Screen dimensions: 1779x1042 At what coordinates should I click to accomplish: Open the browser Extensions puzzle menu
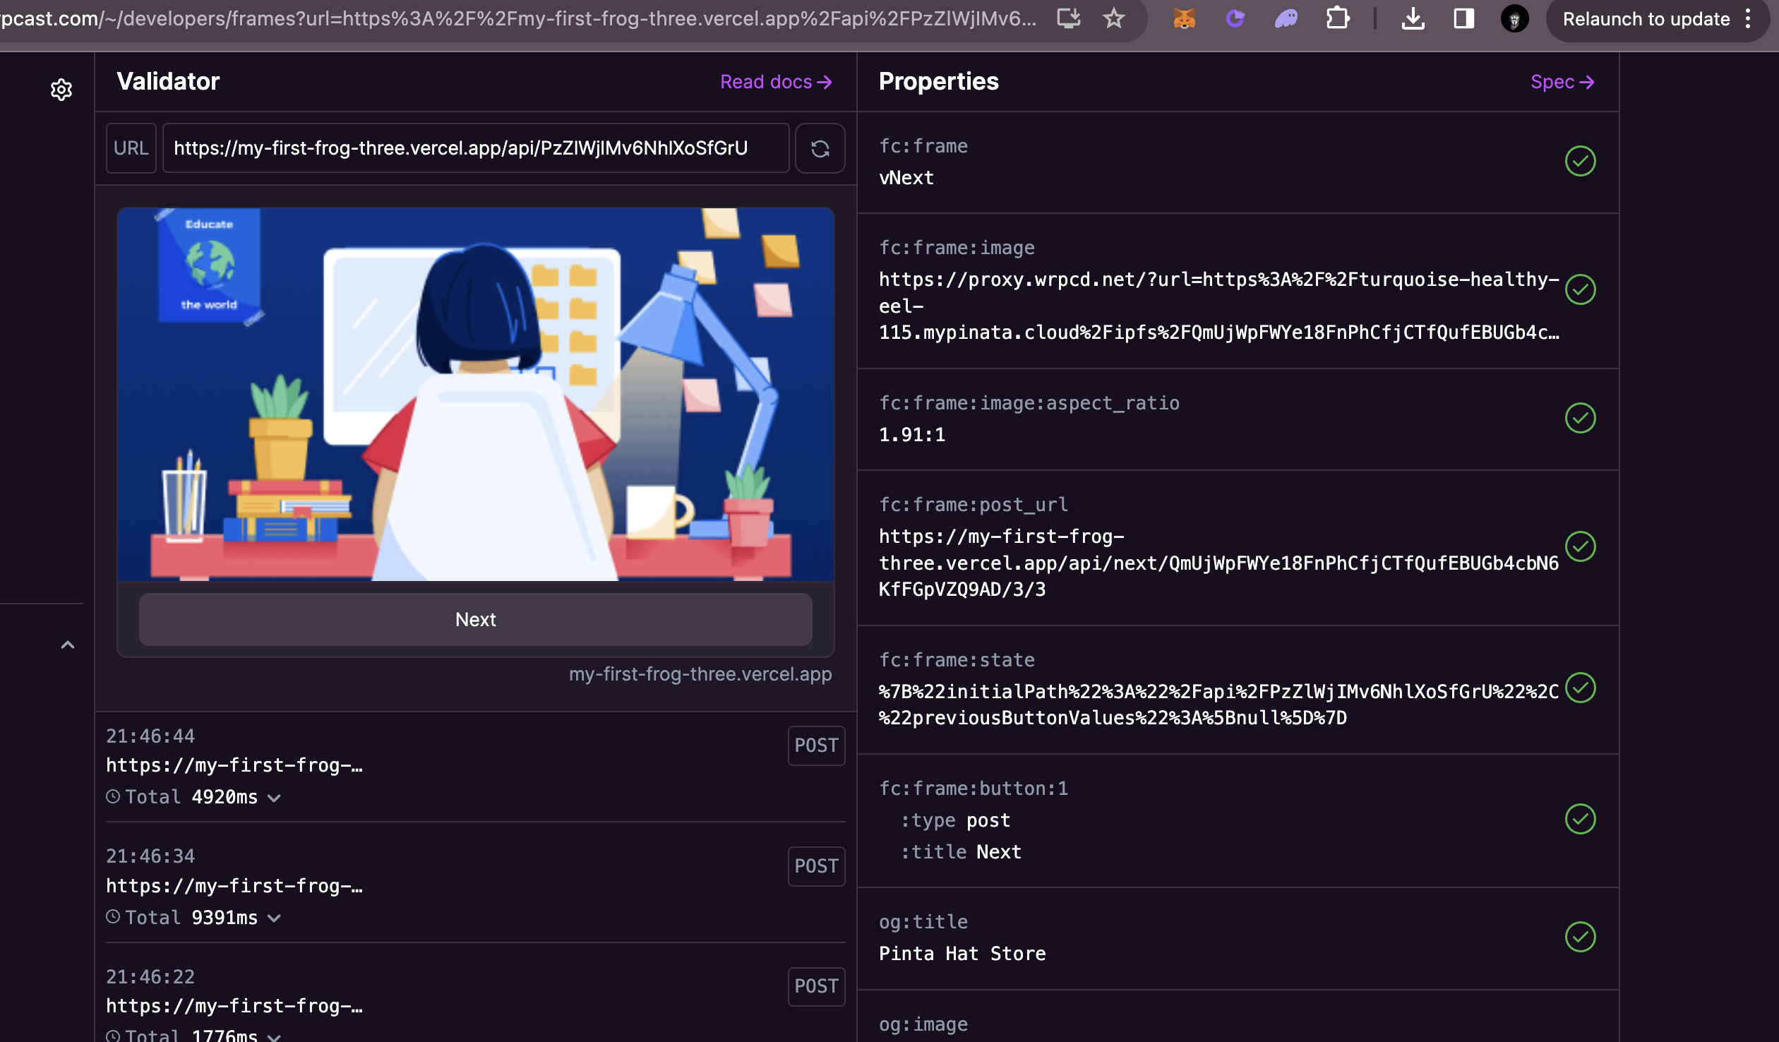(1338, 19)
